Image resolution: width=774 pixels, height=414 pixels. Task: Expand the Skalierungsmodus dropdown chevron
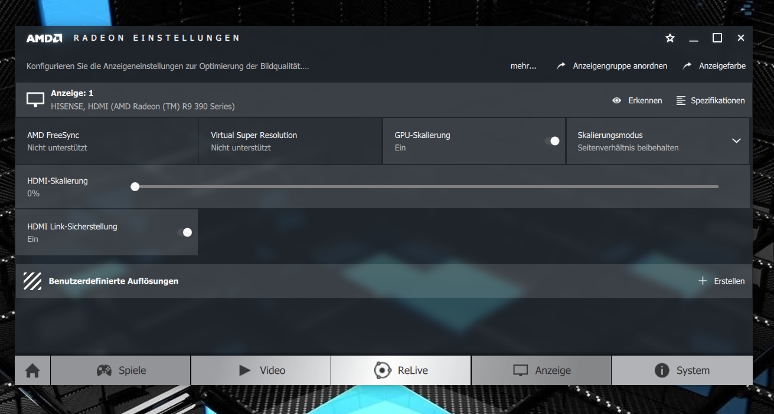click(x=736, y=141)
